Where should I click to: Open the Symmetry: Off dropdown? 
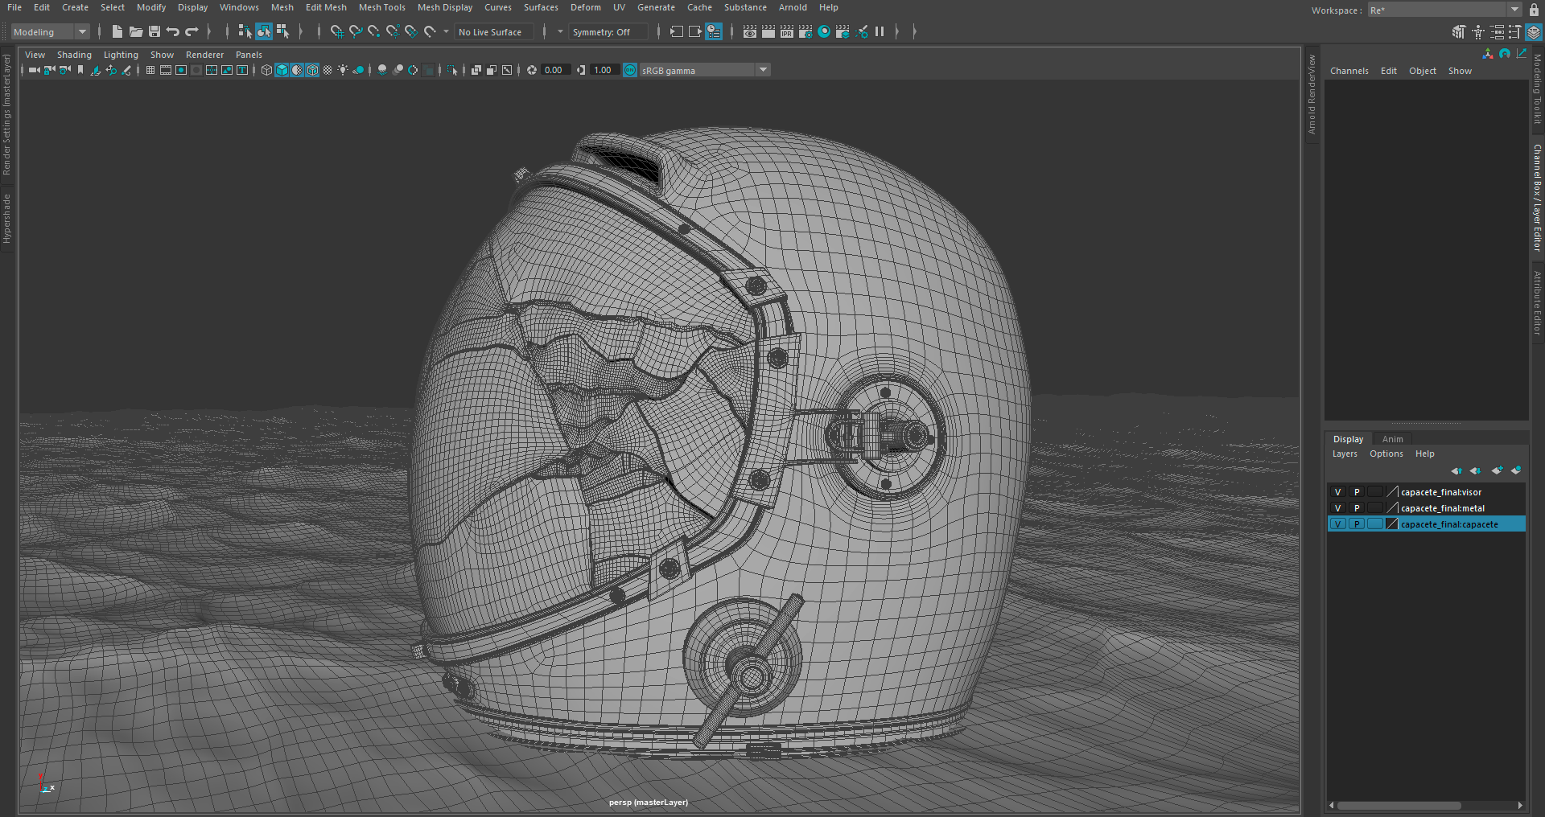[608, 32]
